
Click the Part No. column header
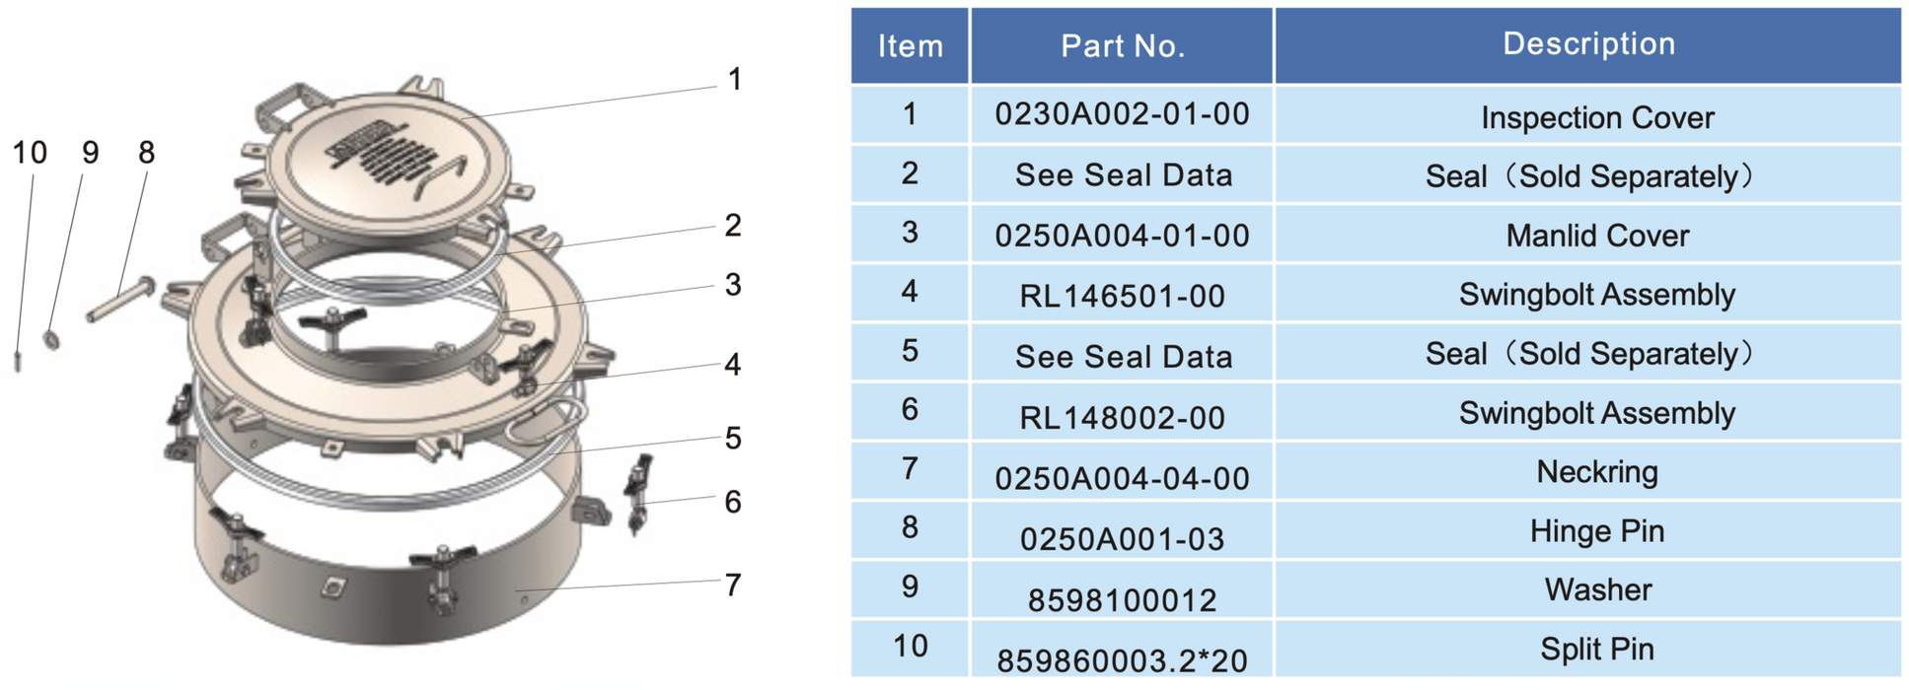(1122, 45)
